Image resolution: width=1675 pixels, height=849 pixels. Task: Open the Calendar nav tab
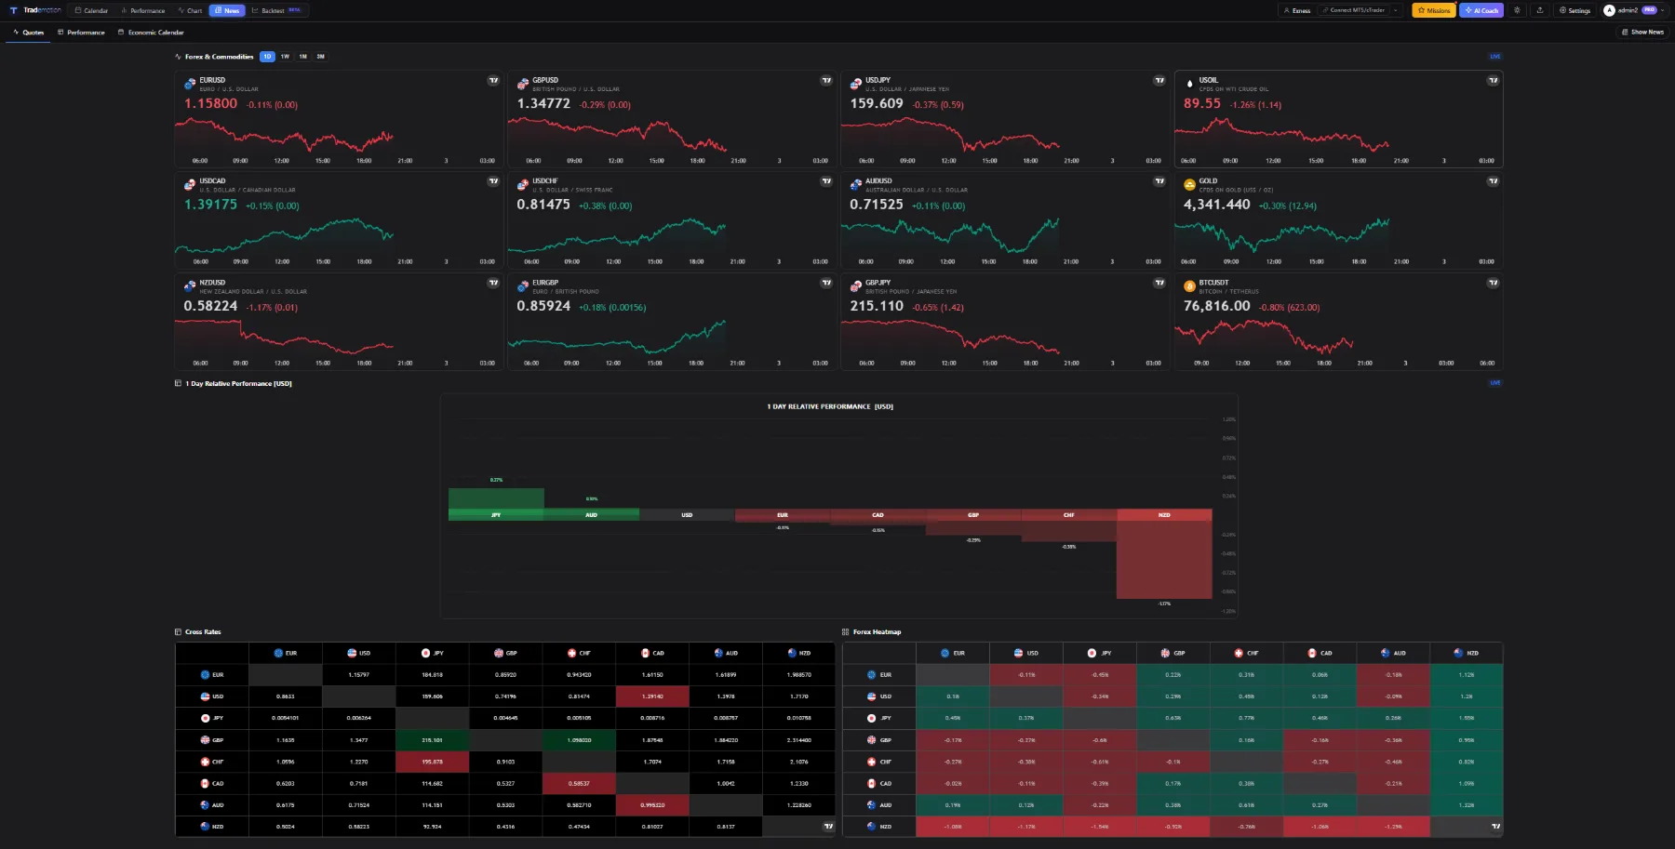coord(91,10)
